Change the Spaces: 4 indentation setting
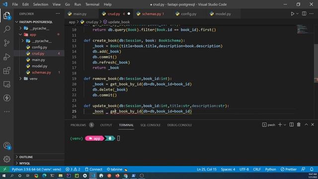 [228, 169]
